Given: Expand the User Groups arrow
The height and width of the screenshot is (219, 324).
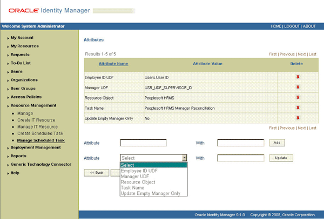Looking at the screenshot, I should click(x=8, y=89).
